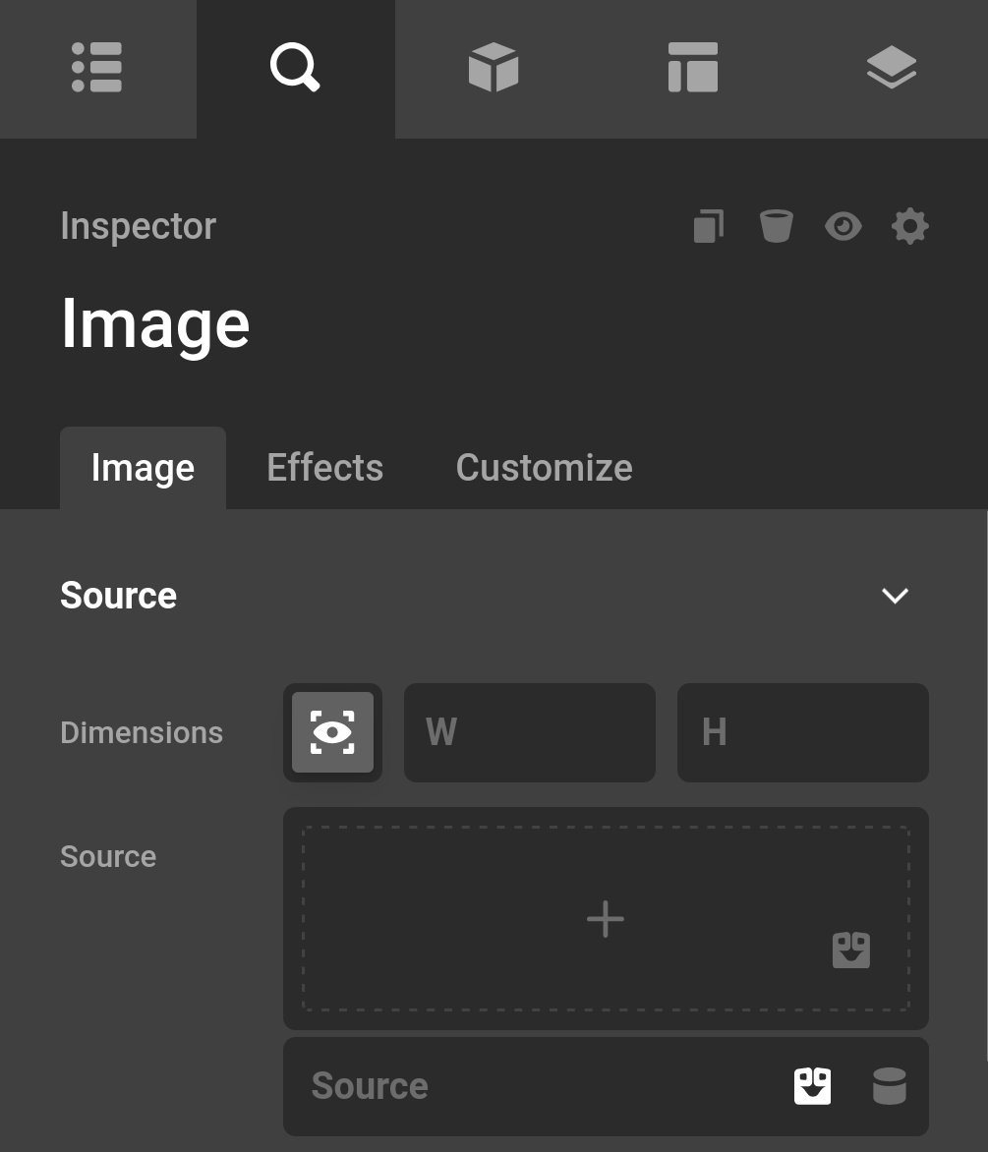
Task: Add an image with the plus button
Action: click(x=605, y=918)
